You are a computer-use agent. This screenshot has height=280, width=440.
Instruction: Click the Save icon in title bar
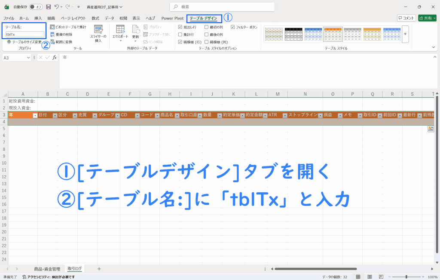pos(48,7)
